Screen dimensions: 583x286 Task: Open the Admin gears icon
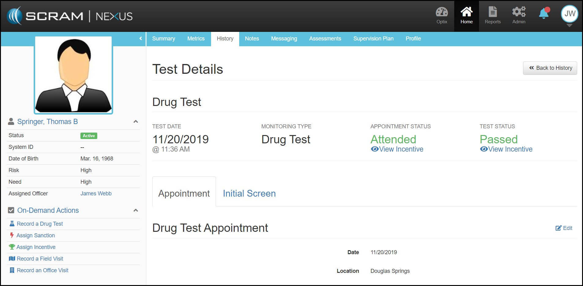tap(519, 12)
